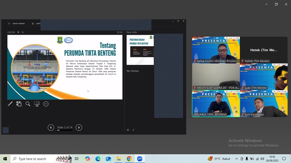Open the volume speaker tray icon

click(262, 159)
